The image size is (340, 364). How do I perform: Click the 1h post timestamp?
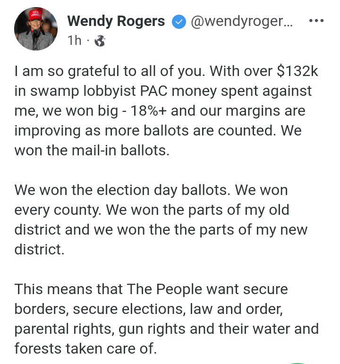click(75, 41)
